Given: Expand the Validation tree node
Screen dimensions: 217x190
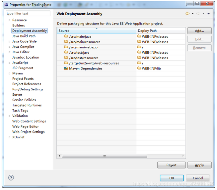Looking at the screenshot, I should click(9, 116).
